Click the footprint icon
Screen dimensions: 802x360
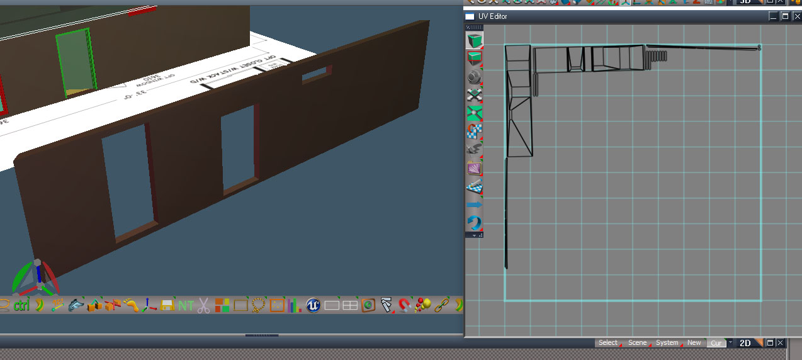click(131, 305)
